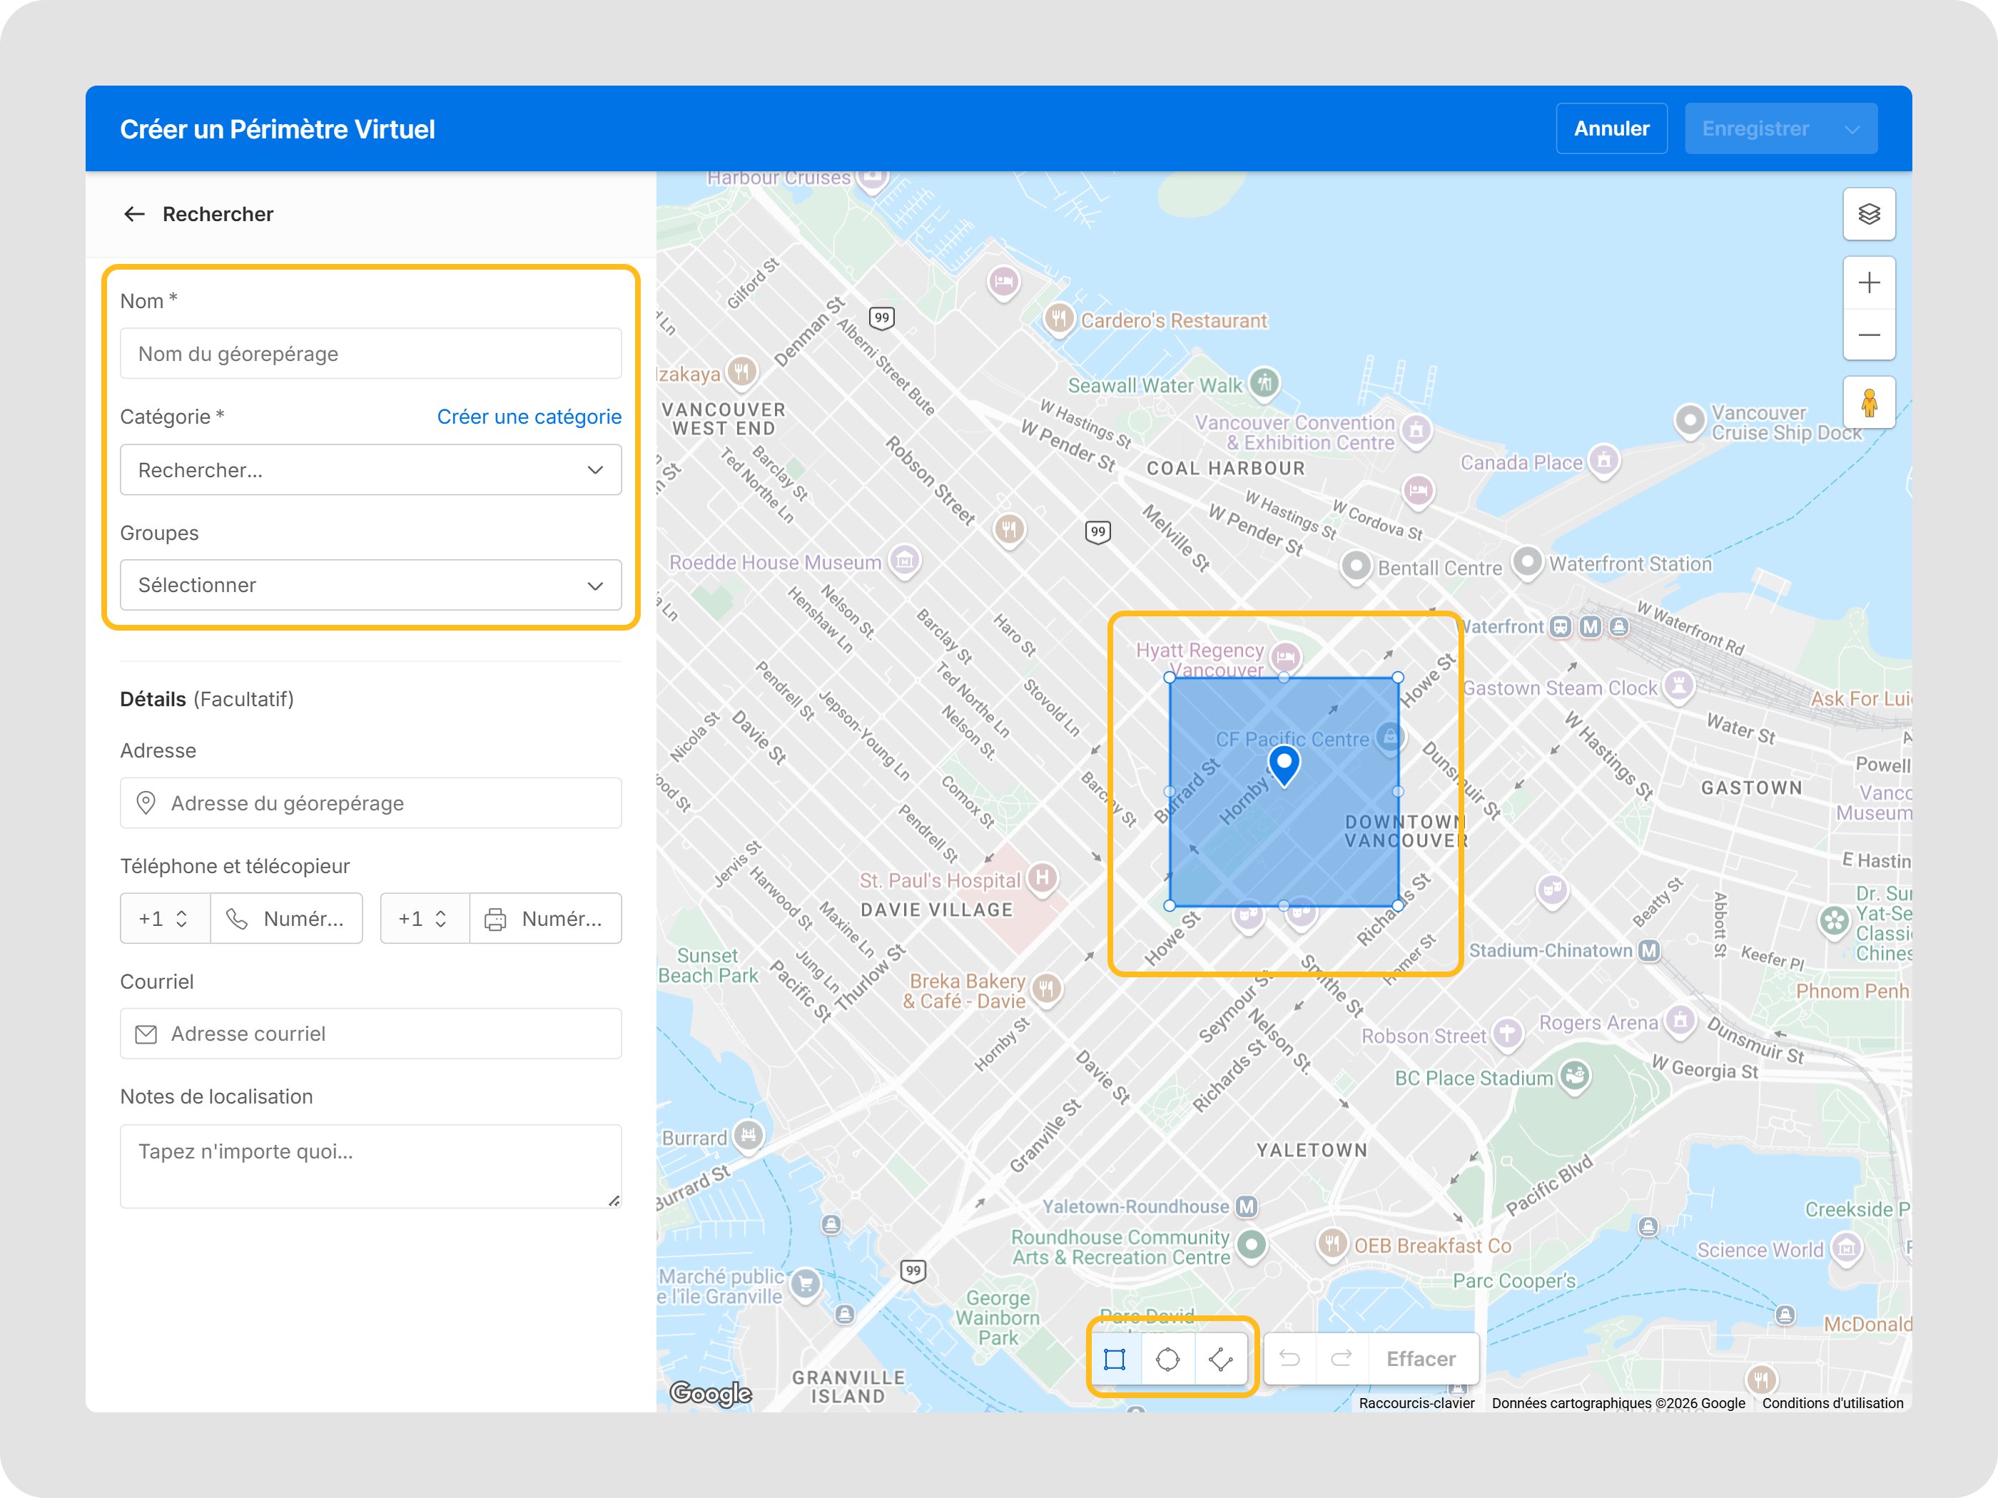The image size is (1998, 1498).
Task: Open the Catégorie dropdown
Action: pyautogui.click(x=370, y=469)
